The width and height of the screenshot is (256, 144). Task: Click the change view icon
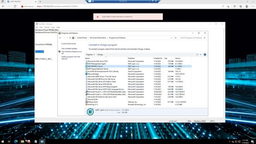pos(197,54)
